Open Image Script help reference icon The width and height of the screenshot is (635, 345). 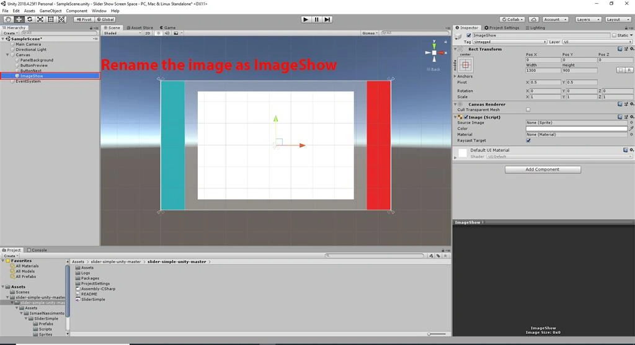(619, 117)
